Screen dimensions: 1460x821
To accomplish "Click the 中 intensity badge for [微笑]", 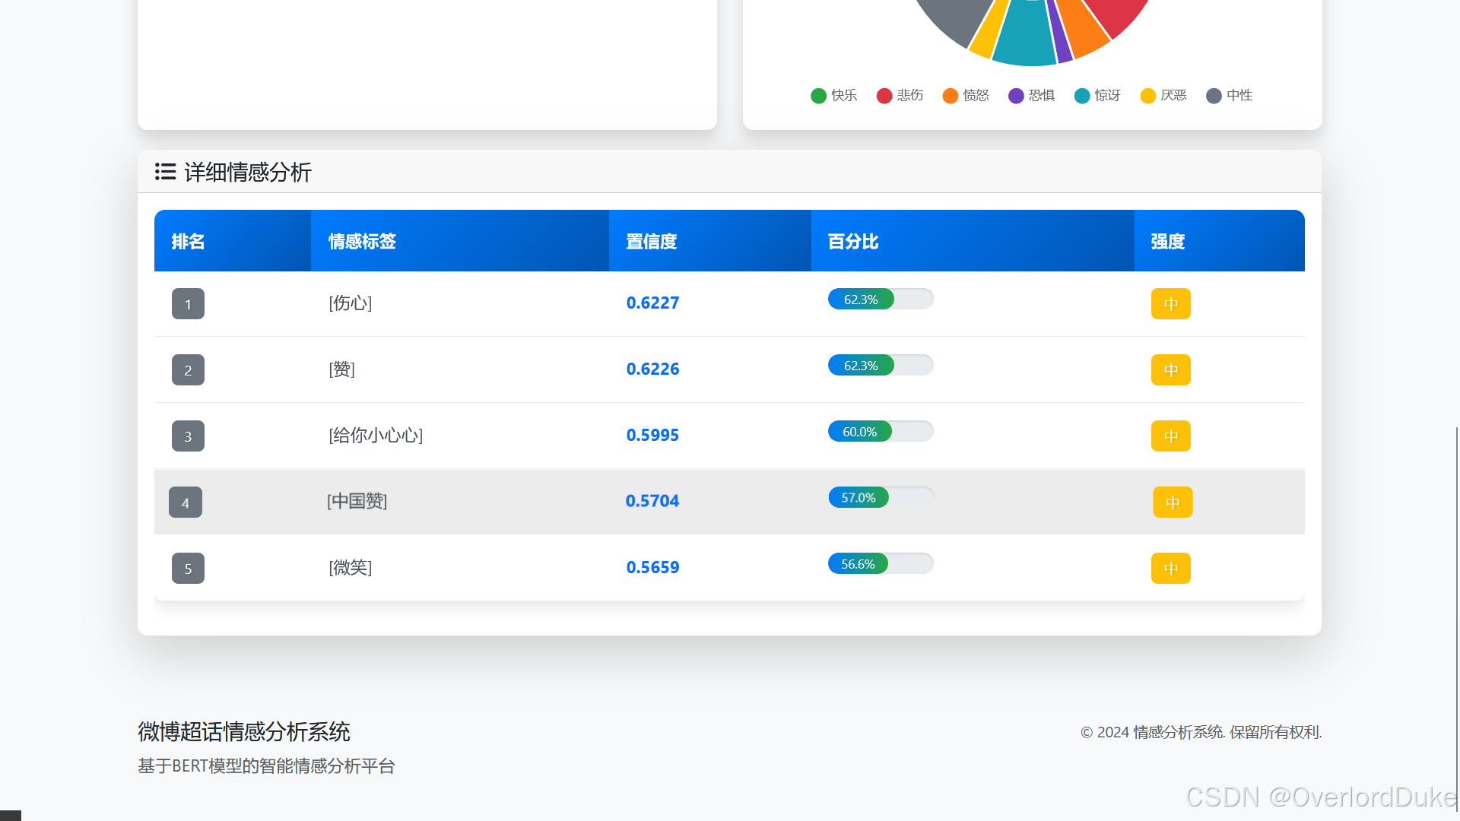I will (1171, 569).
